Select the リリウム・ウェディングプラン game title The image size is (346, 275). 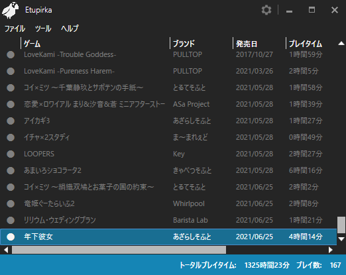60,220
